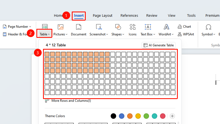Click the AI Generate Table button
Viewport: 220px width, 124px height.
[x=159, y=45]
